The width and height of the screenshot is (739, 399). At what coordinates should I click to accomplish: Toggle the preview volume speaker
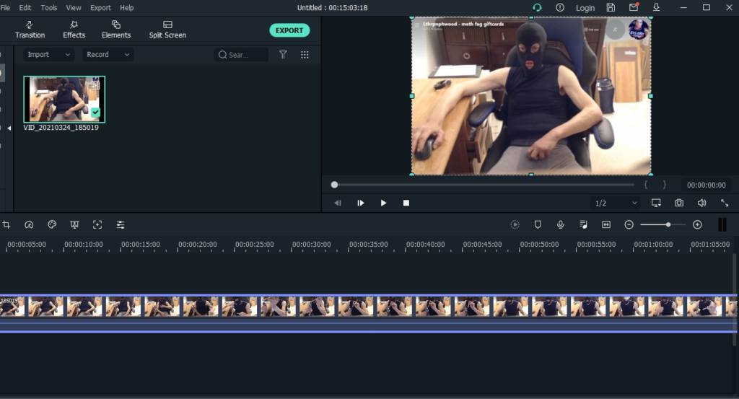click(701, 203)
